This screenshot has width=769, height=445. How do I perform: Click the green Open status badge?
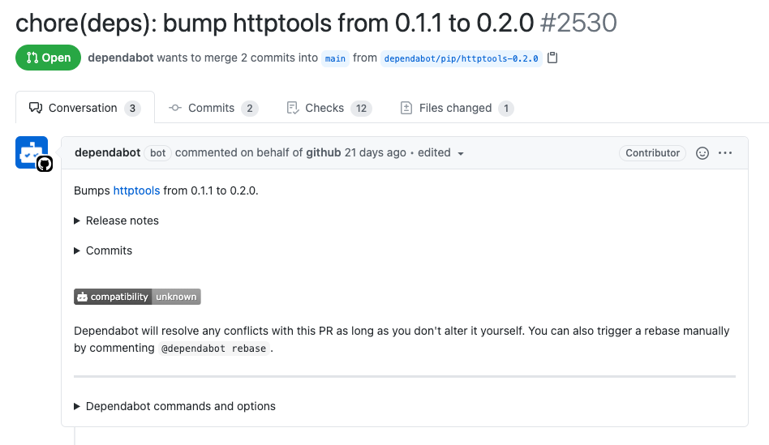48,58
